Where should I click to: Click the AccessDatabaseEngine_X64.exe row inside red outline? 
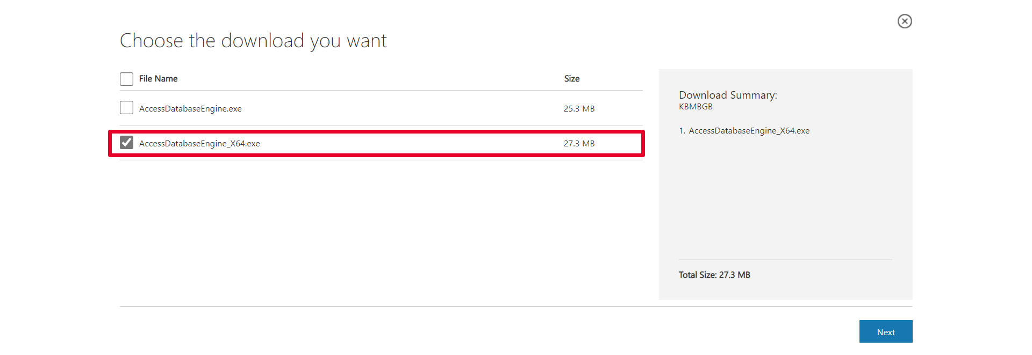376,143
